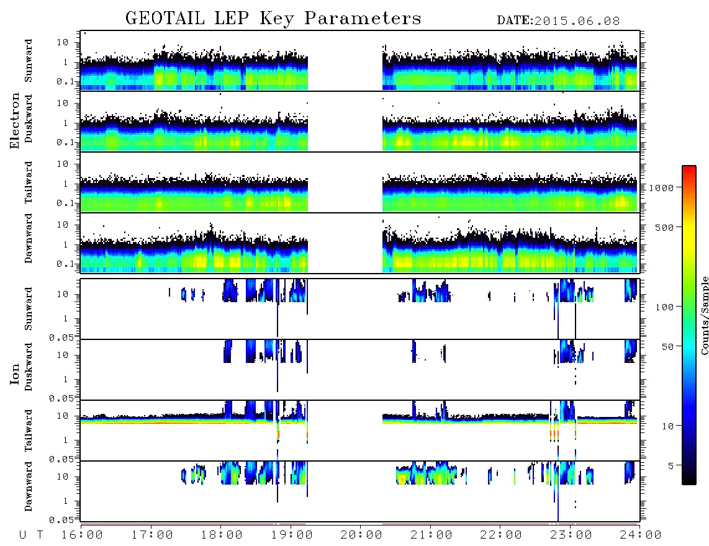This screenshot has height=546, width=709.
Task: Select the Dawnward label of the Electron group
Action: click(29, 239)
